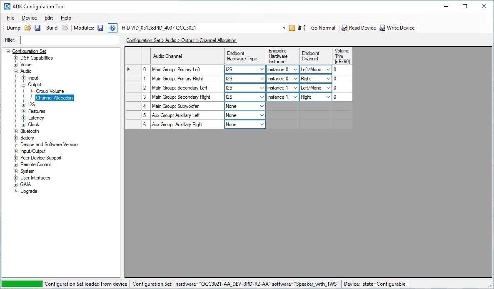Open the Device menu

pos(29,18)
